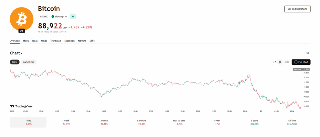The width and height of the screenshot is (320, 137).
Task: Toggle chart to Market Cap view
Action: [28, 62]
